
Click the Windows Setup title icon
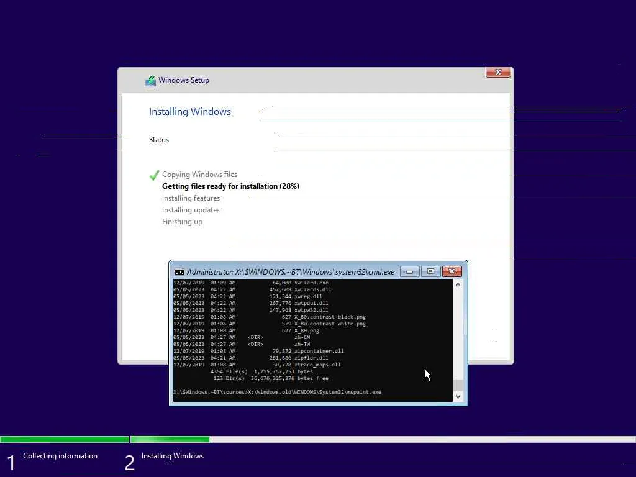tap(150, 80)
